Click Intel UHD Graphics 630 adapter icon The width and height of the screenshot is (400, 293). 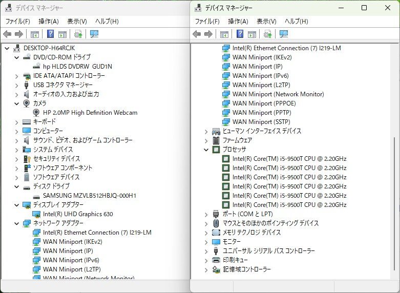pos(36,214)
